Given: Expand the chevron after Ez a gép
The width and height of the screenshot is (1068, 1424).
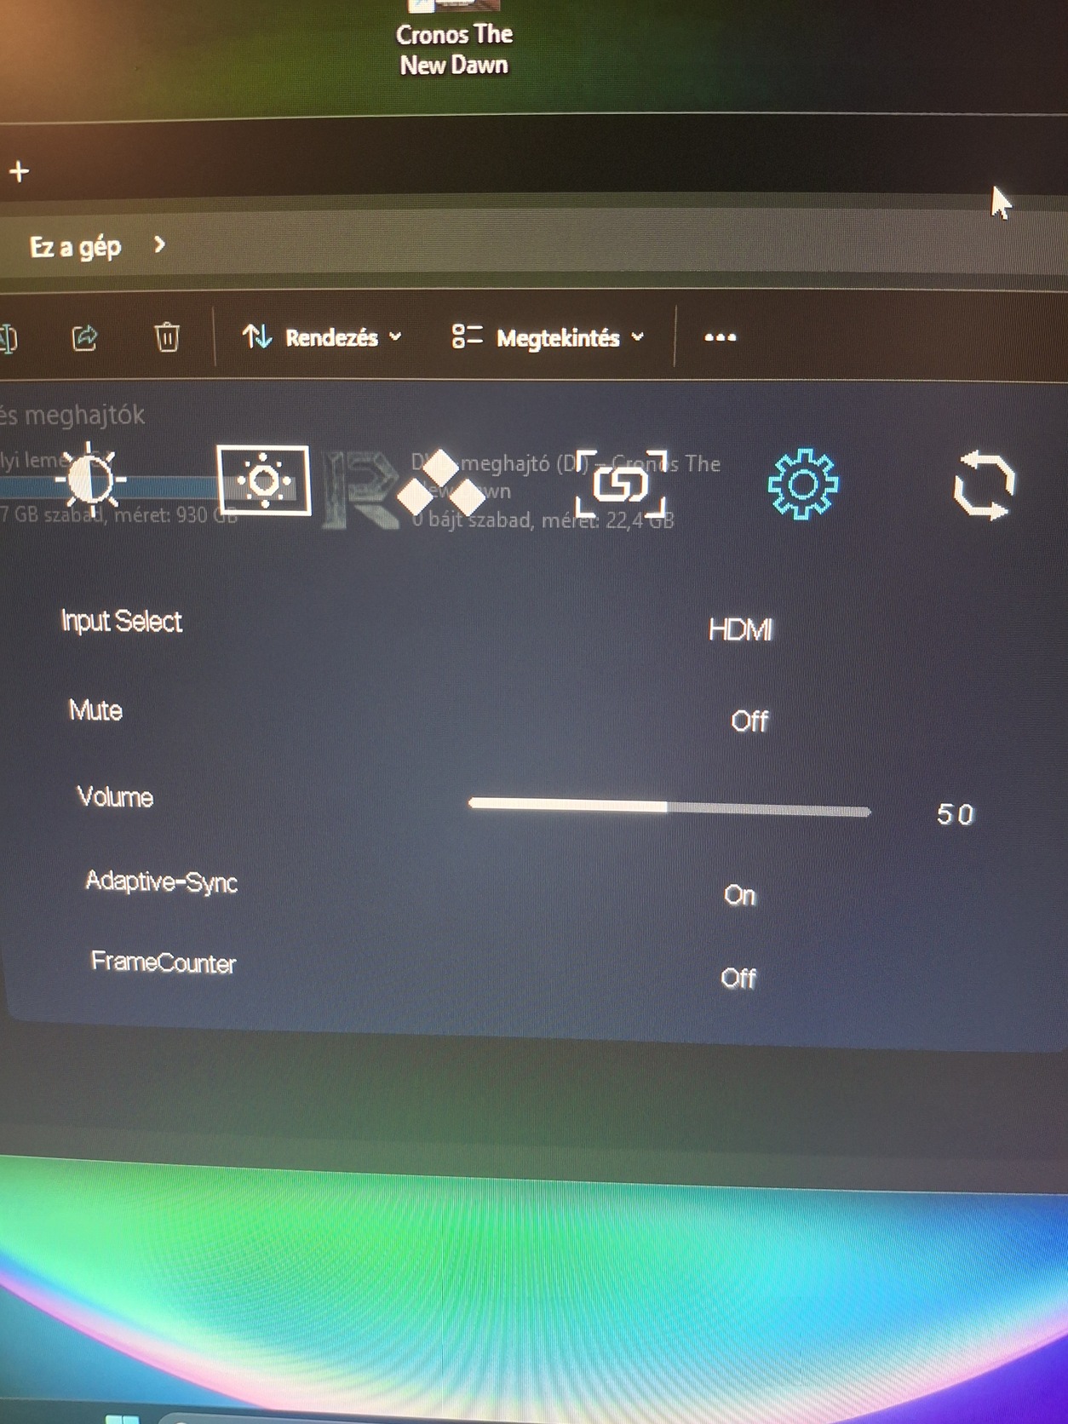Looking at the screenshot, I should 159,245.
